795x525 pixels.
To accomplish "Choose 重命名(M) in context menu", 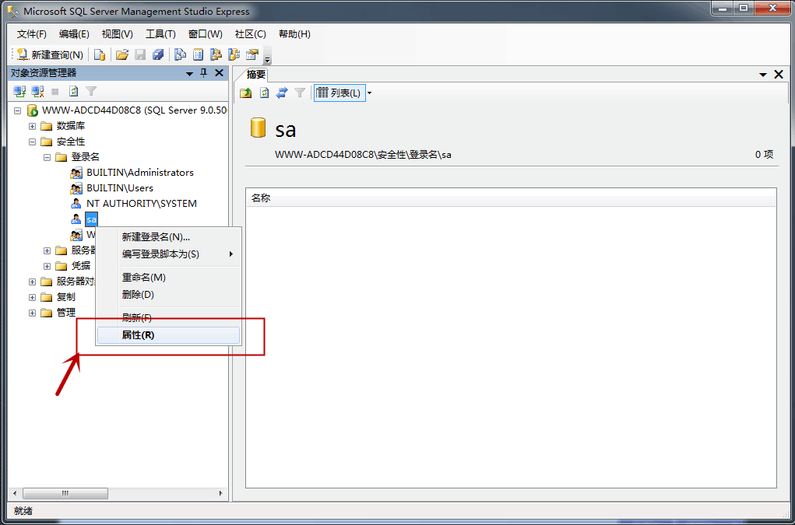I will click(x=168, y=278).
